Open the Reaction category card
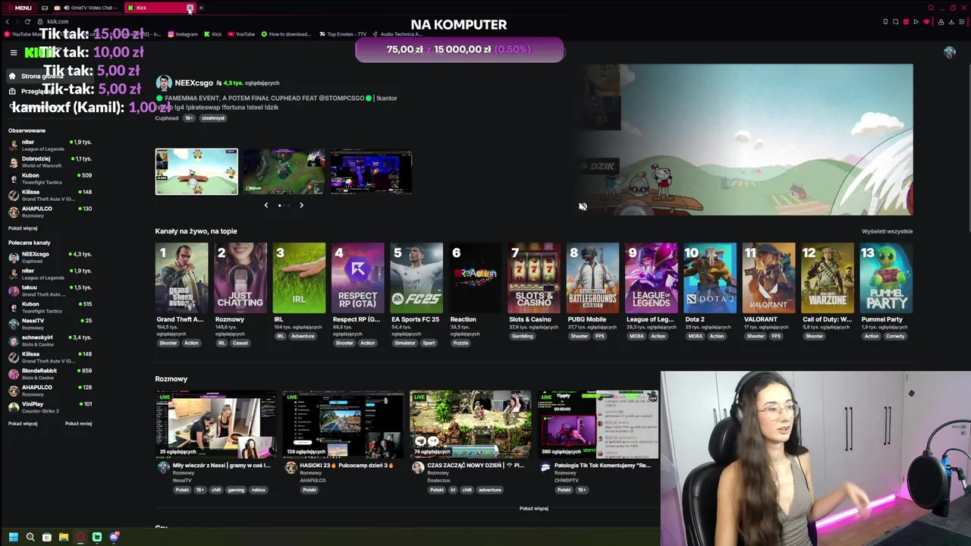The height and width of the screenshot is (546, 971). point(475,278)
